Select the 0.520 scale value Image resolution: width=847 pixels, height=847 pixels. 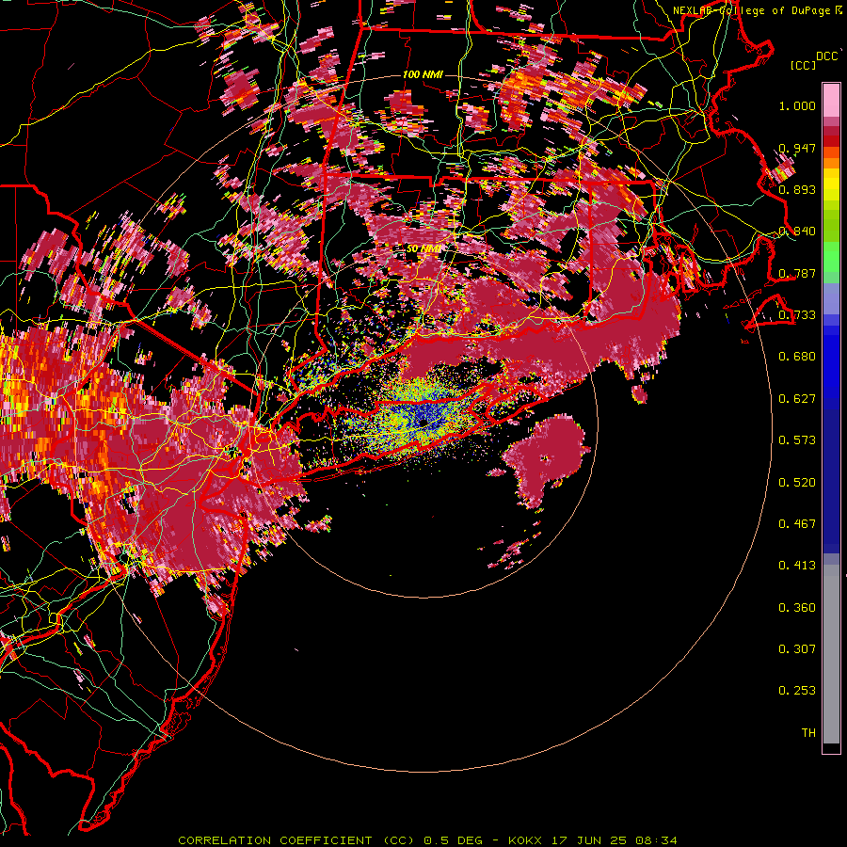[x=797, y=483]
